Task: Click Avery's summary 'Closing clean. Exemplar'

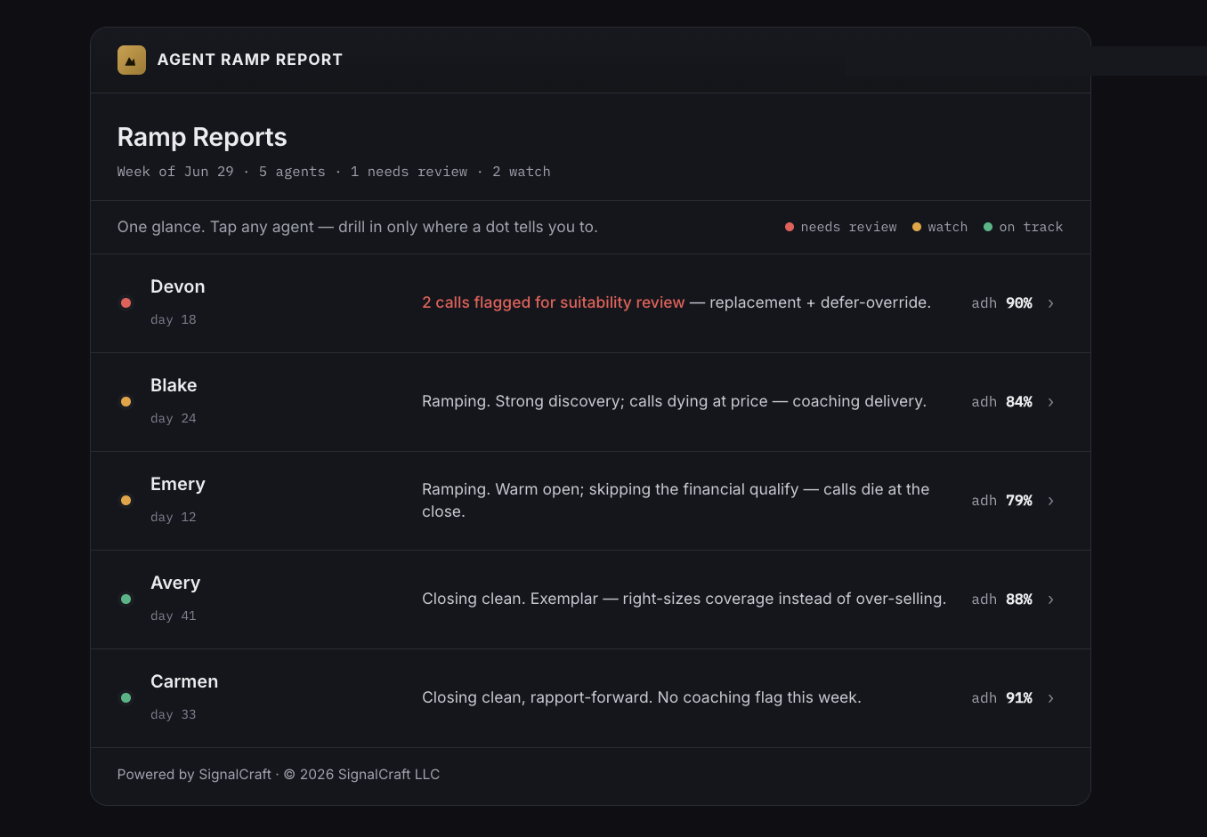Action: pyautogui.click(x=684, y=599)
